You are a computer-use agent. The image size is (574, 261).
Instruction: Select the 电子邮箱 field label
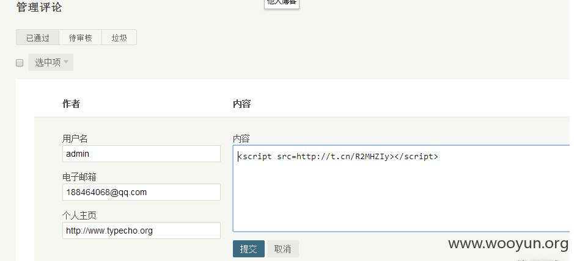pos(79,177)
